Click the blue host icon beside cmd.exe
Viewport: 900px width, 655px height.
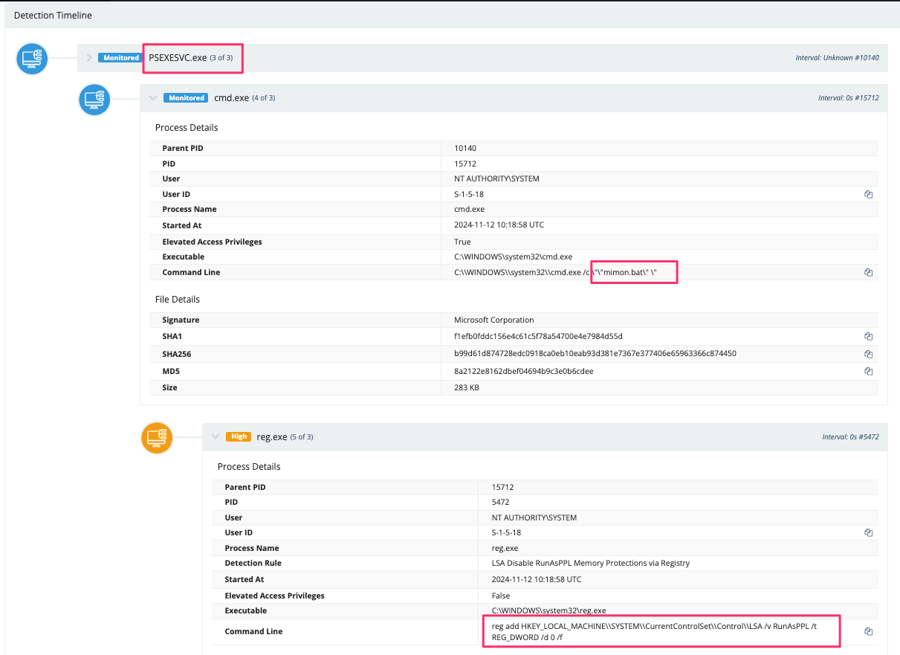click(x=94, y=98)
